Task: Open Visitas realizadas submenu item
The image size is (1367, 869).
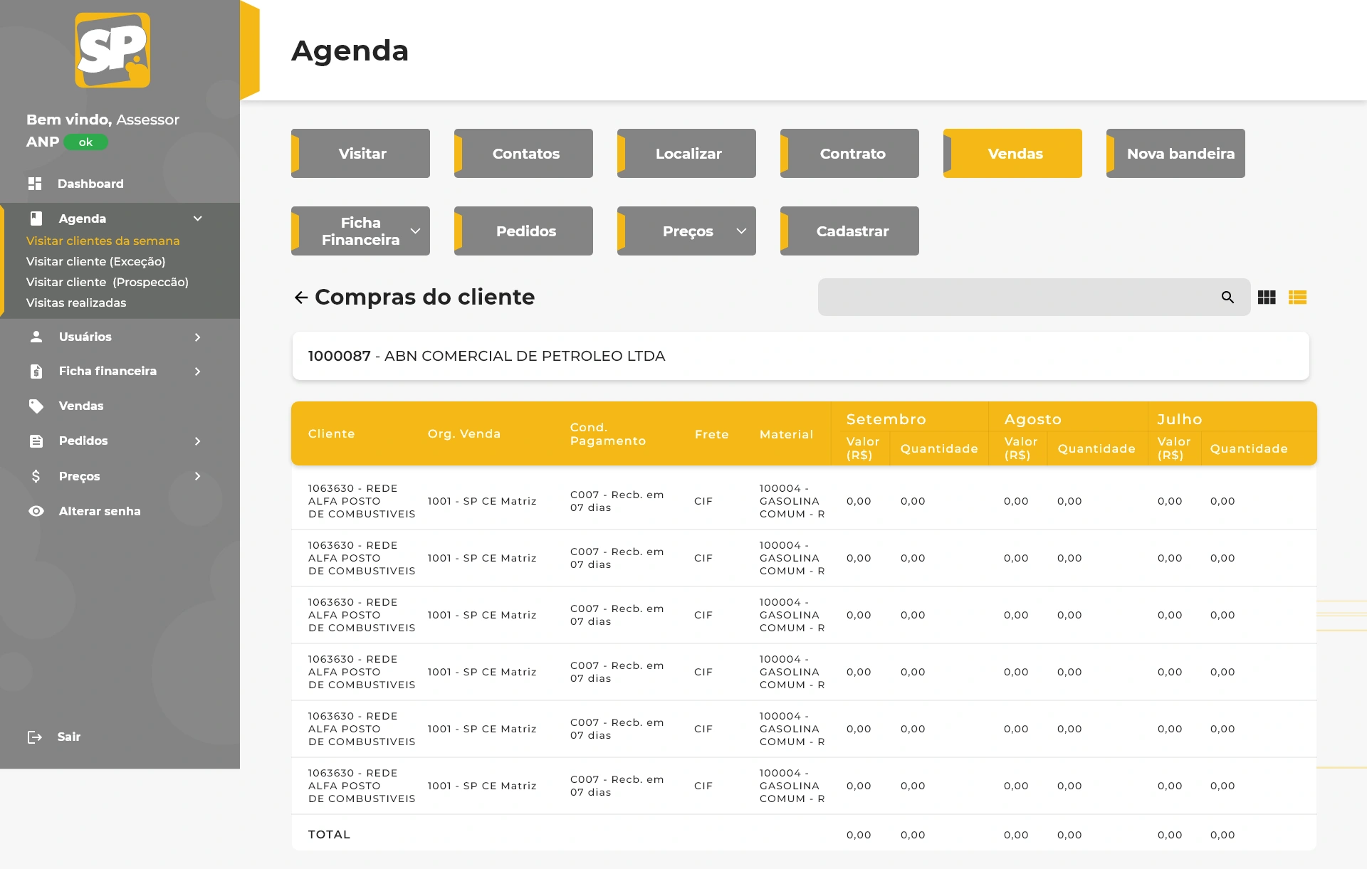Action: pyautogui.click(x=76, y=302)
